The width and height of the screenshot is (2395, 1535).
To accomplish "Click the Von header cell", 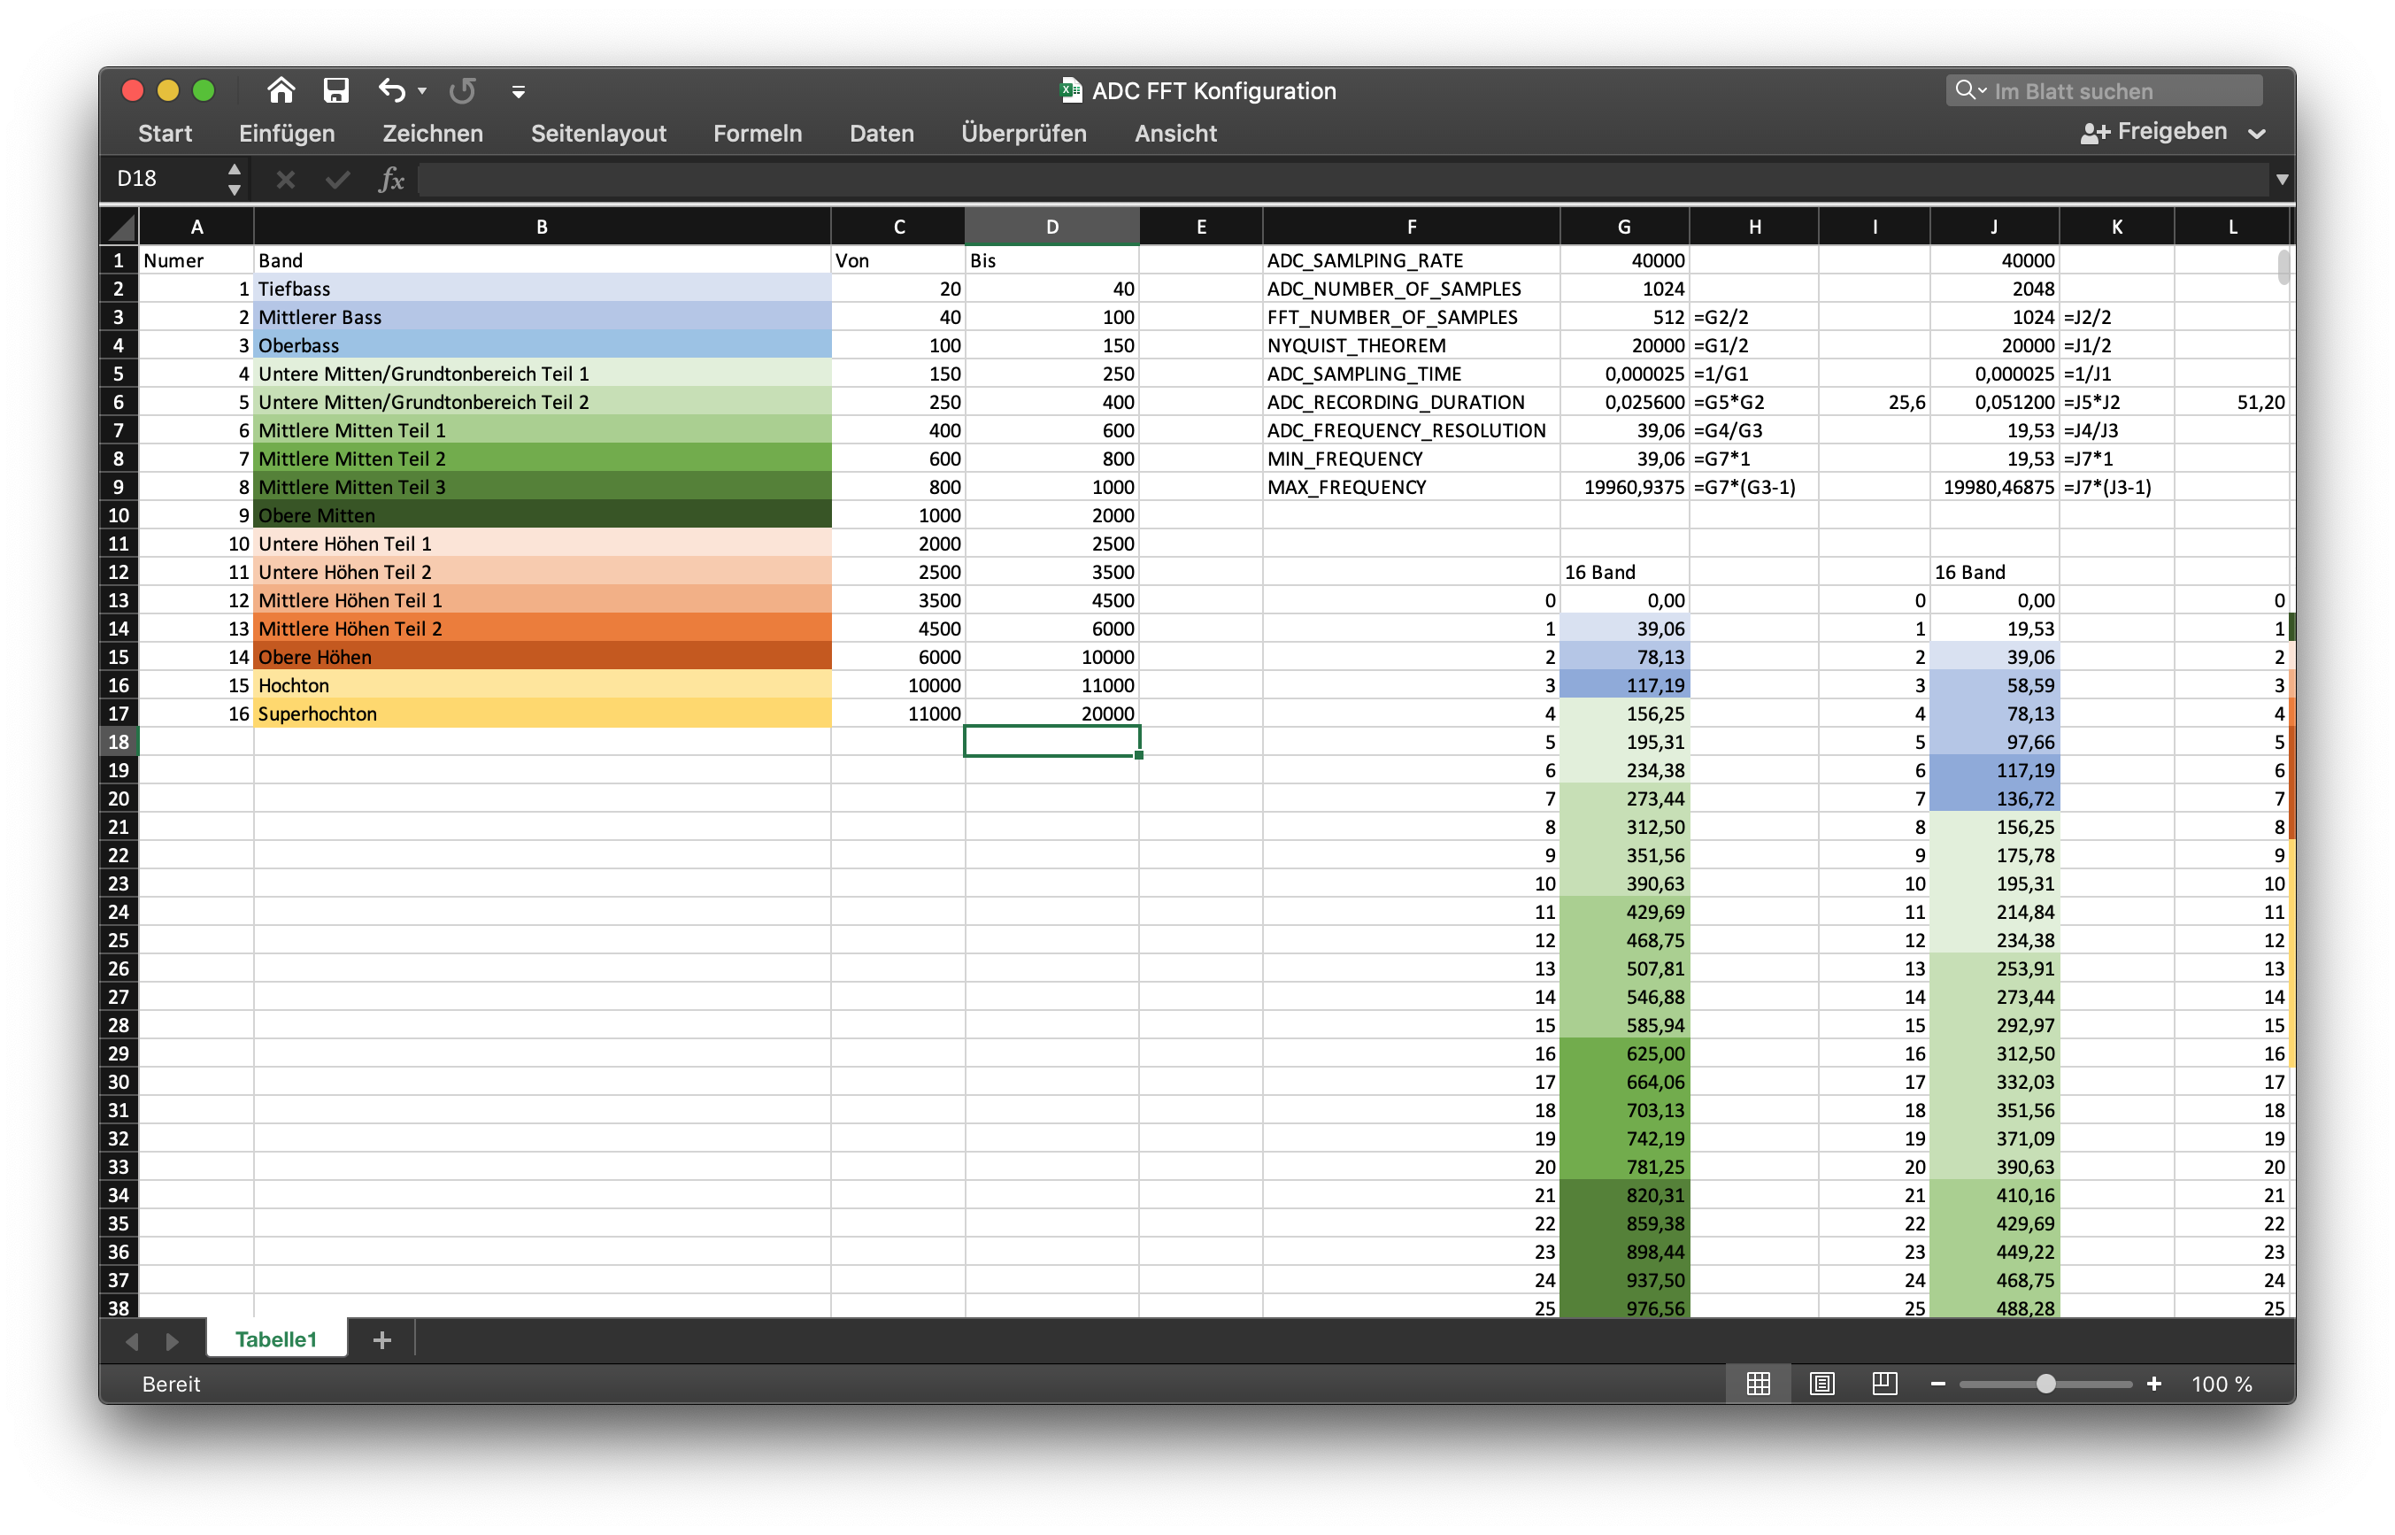I will point(897,260).
